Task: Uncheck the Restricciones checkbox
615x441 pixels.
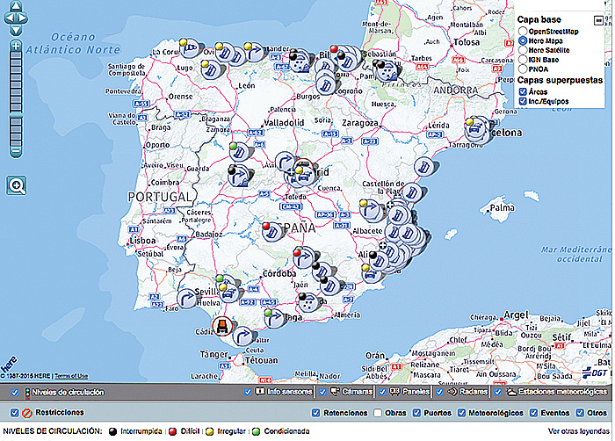Action: pyautogui.click(x=14, y=413)
